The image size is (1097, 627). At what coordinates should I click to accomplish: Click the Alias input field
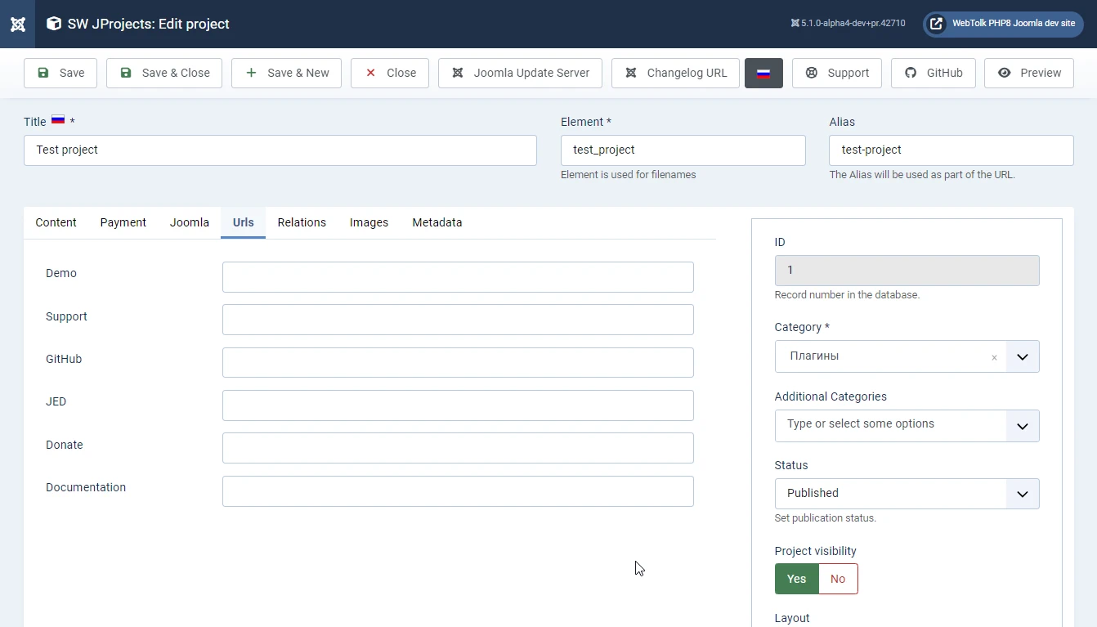(951, 150)
